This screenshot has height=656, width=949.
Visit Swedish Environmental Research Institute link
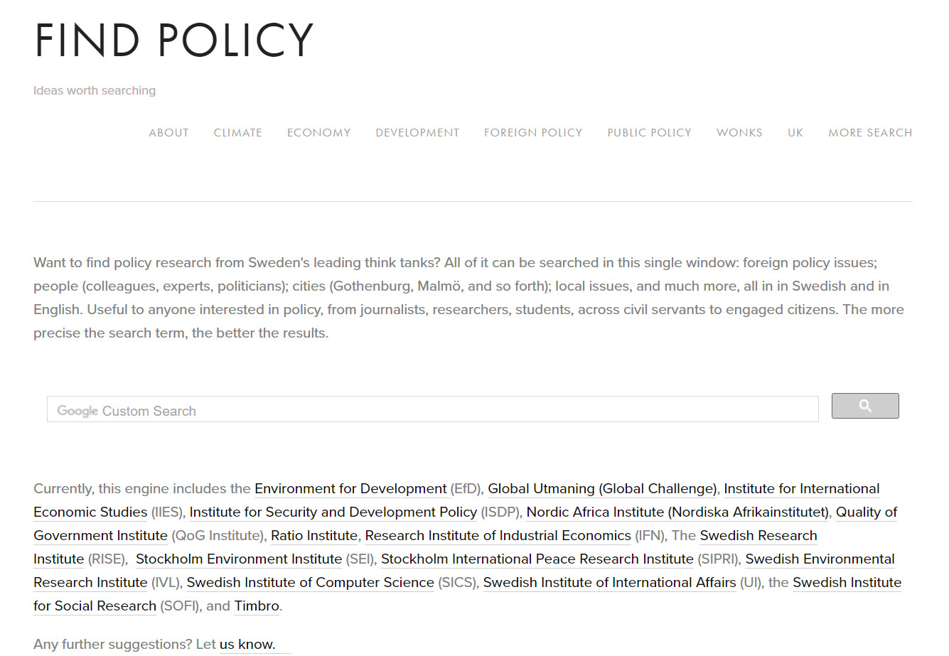click(820, 559)
